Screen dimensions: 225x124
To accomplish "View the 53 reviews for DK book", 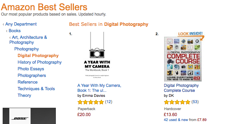I will pyautogui.click(x=195, y=102).
